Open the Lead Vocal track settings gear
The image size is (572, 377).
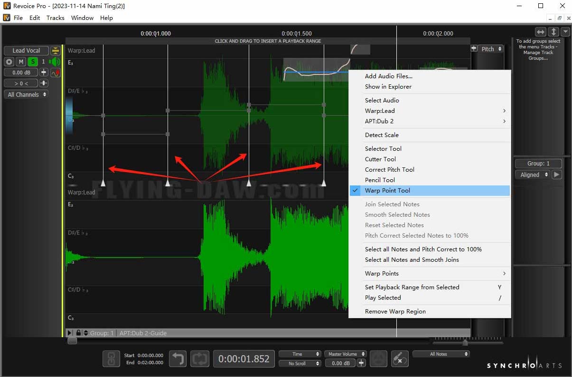[9, 62]
